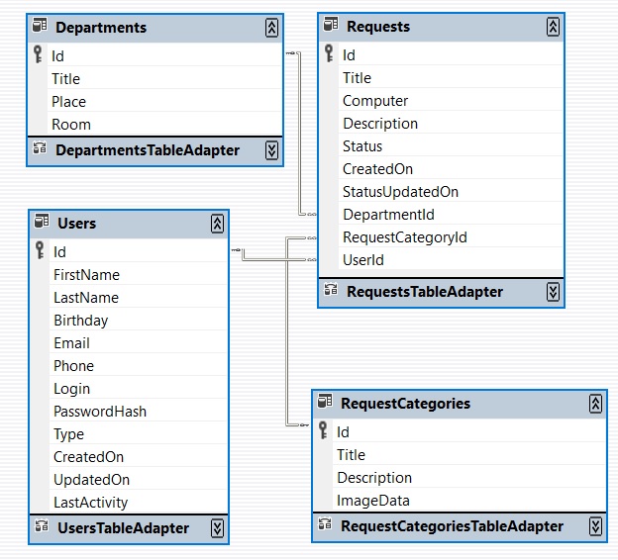Collapse the Departments table columns

pos(271,28)
